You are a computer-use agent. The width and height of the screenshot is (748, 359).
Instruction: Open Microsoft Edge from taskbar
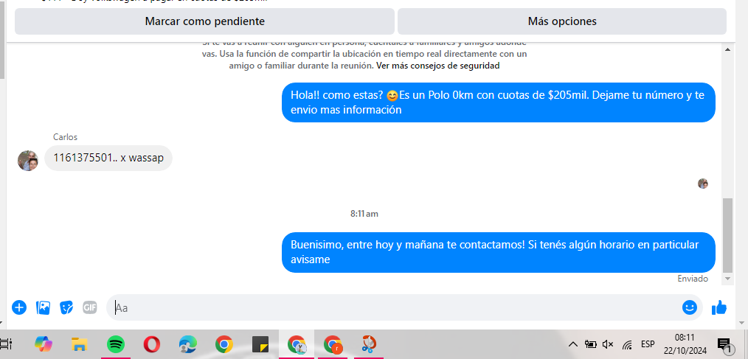tap(188, 344)
